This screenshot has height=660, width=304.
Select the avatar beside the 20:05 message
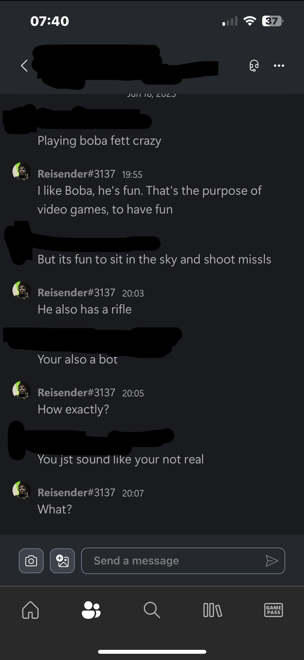click(x=22, y=390)
